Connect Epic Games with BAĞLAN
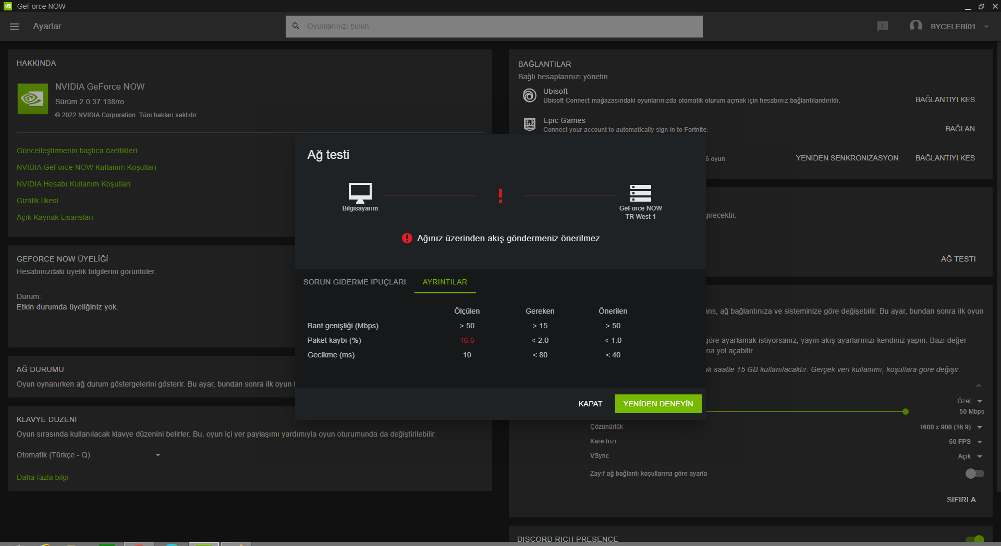1001x546 pixels. click(x=960, y=129)
